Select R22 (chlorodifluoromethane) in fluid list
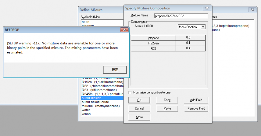Screen dimensions: 261x136 (102, 86)
